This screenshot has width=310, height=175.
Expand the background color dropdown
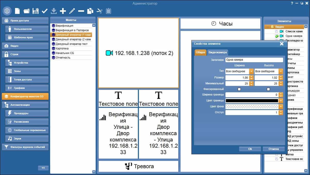click(281, 107)
